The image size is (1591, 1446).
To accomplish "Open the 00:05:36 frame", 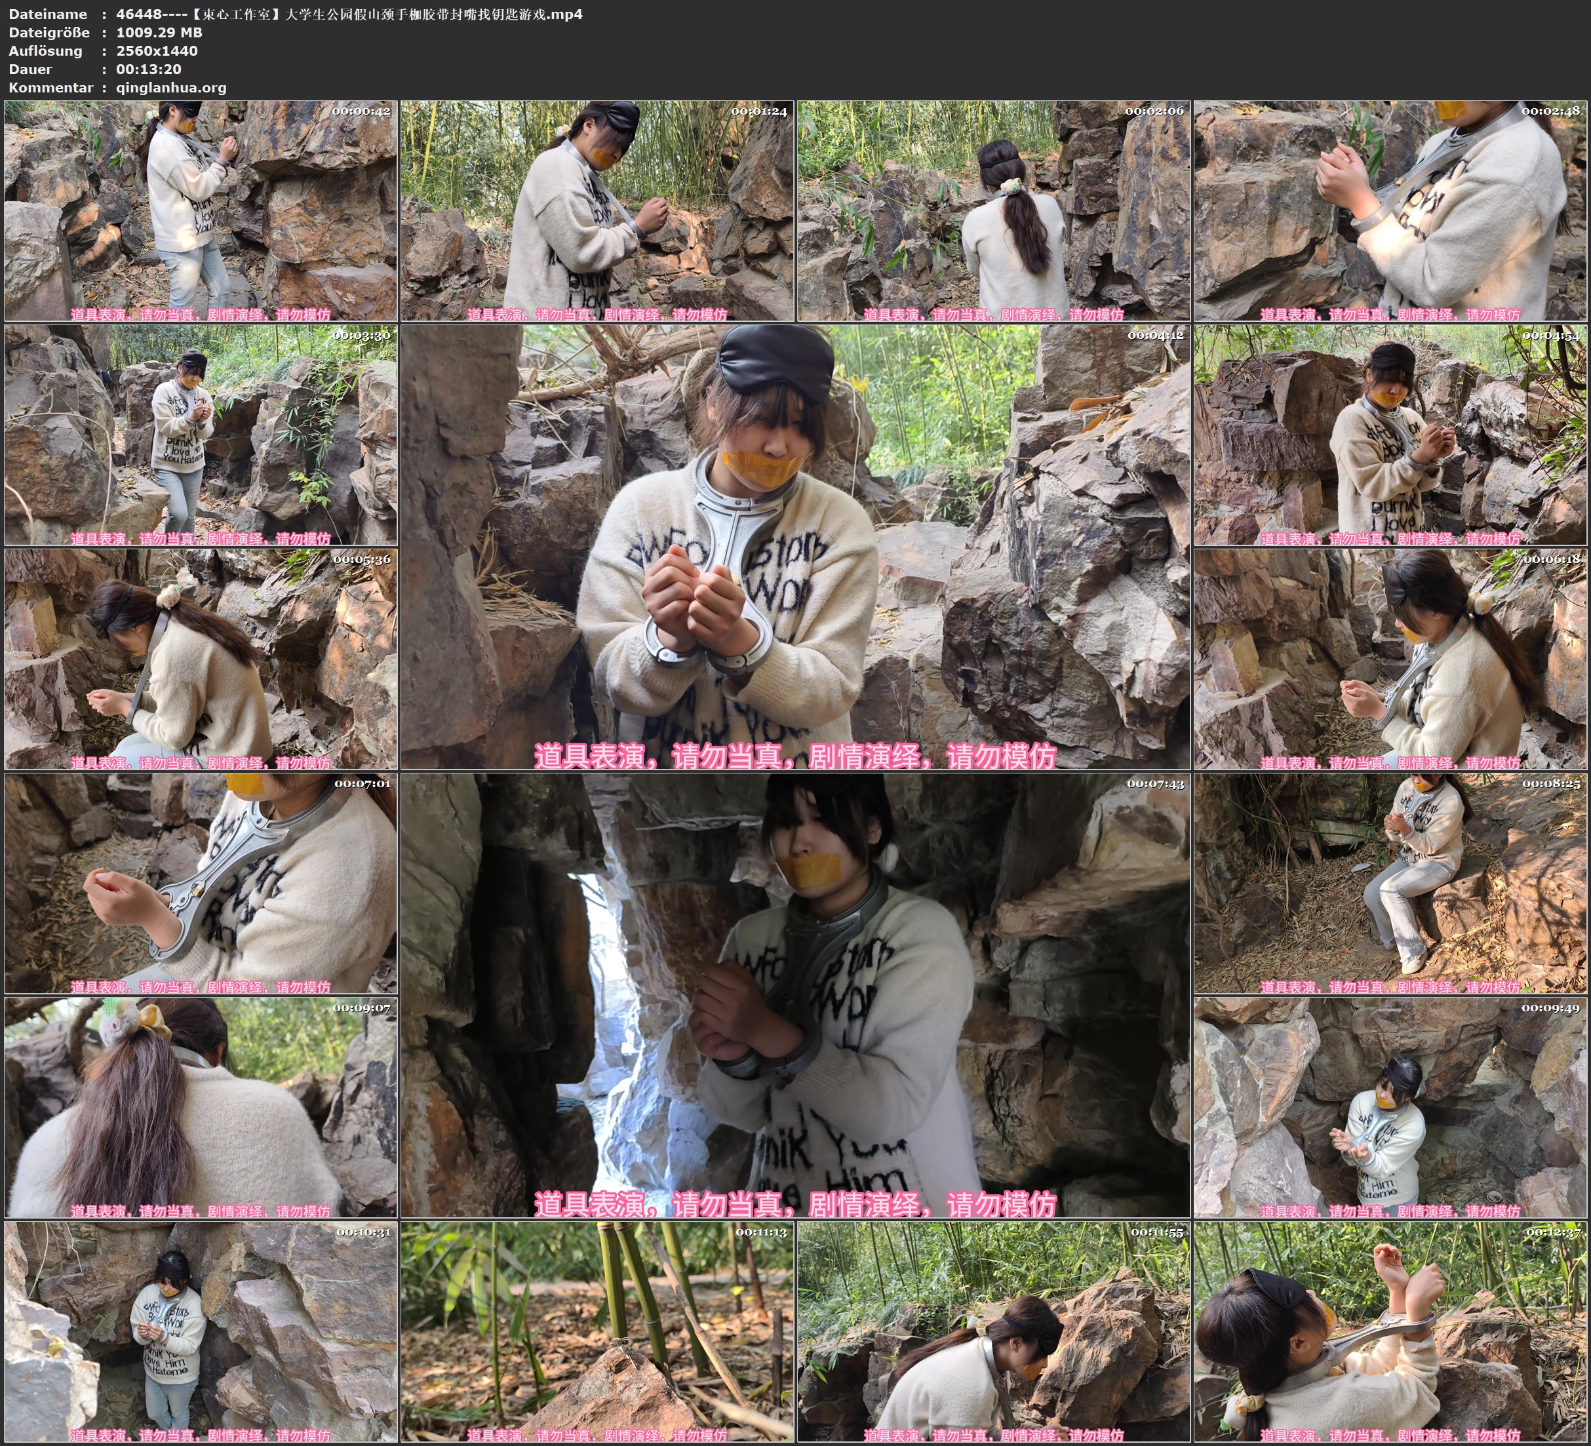I will click(x=201, y=659).
